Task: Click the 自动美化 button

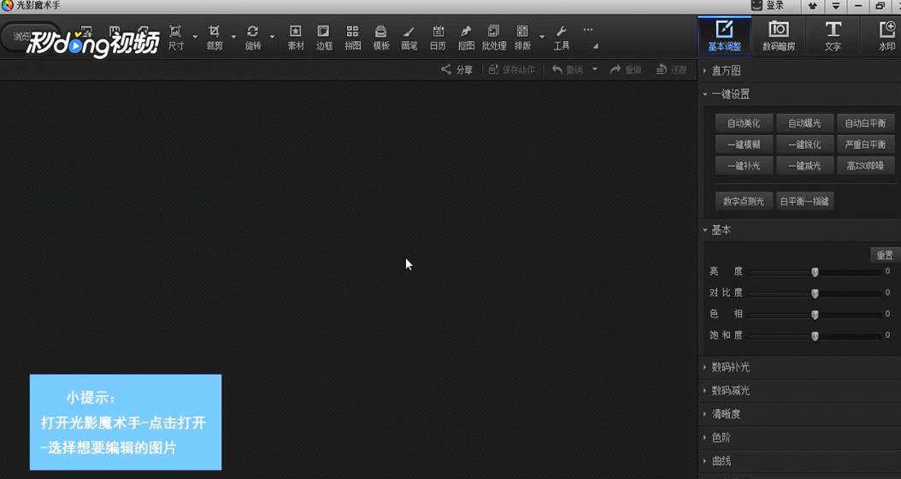Action: coord(744,123)
